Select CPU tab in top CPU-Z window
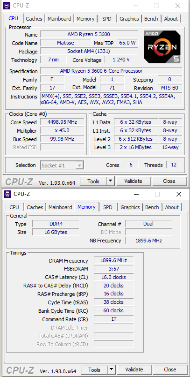Viewport: 190px width, 377px height. point(14,18)
